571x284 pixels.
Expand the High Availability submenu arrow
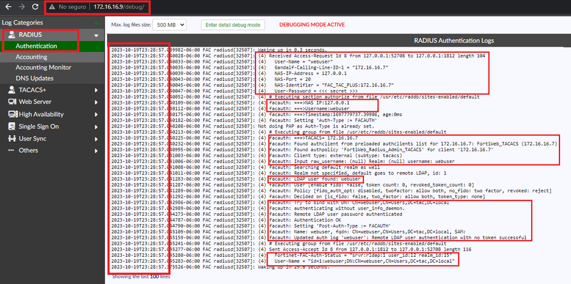point(96,114)
